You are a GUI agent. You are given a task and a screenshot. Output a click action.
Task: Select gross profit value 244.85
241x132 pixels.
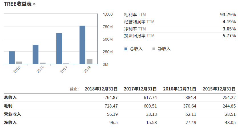tap(229, 106)
